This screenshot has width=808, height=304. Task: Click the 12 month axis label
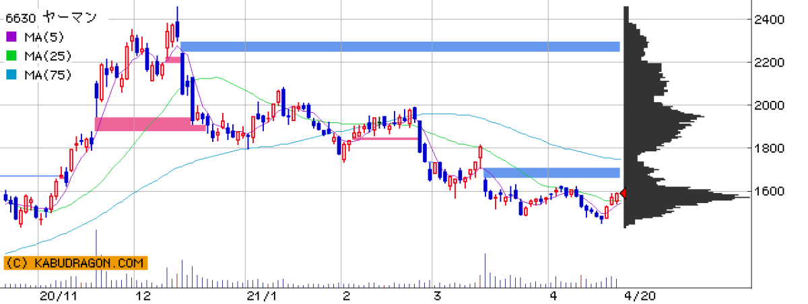143,296
